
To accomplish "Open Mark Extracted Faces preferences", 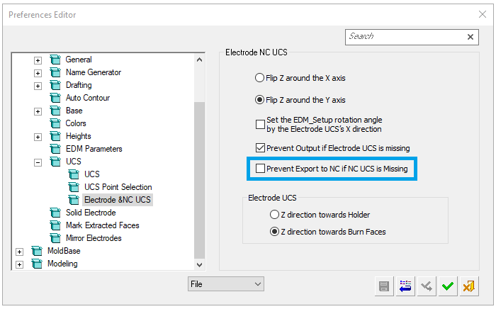I will (102, 225).
